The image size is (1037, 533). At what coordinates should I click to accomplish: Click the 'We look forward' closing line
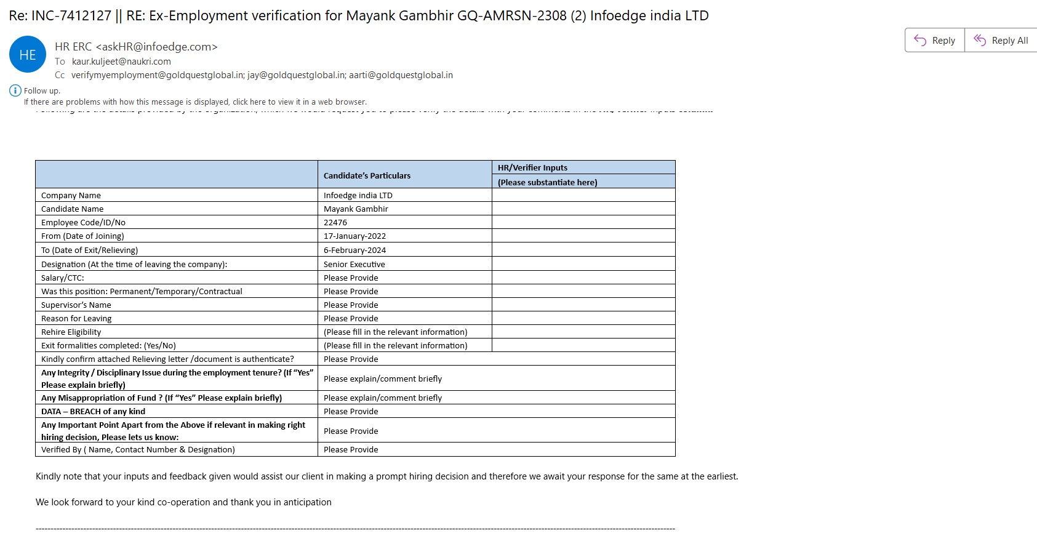click(x=183, y=502)
